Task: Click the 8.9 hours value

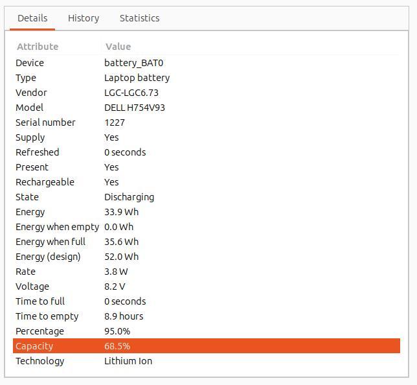Action: (124, 316)
